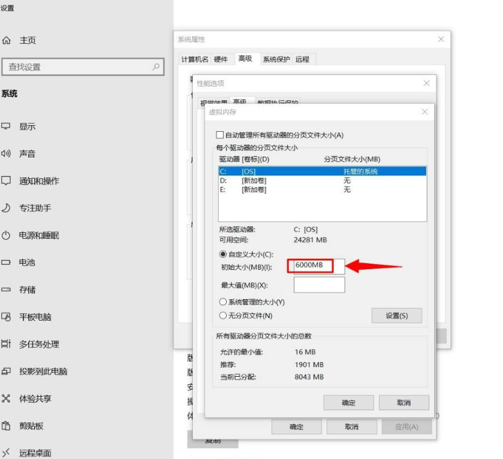Select drive D: [新加卷] row in list

[322, 181]
